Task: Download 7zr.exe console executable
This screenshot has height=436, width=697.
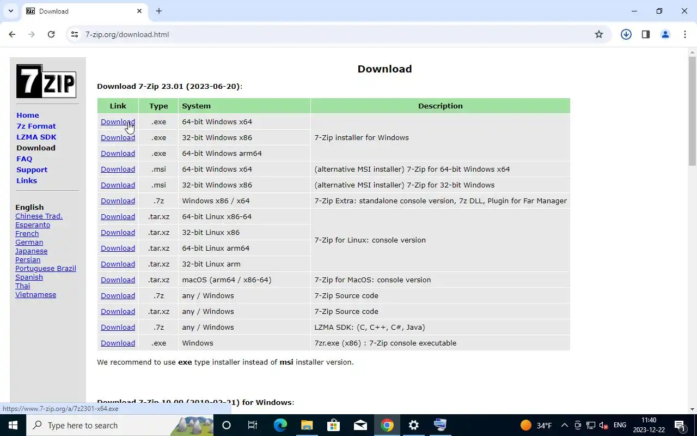Action: [118, 343]
